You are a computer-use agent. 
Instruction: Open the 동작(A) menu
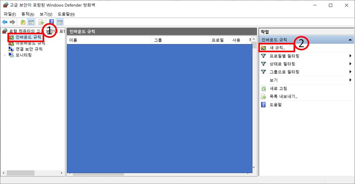click(28, 14)
